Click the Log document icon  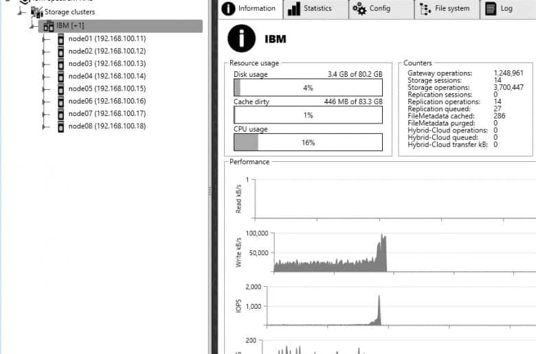[491, 9]
